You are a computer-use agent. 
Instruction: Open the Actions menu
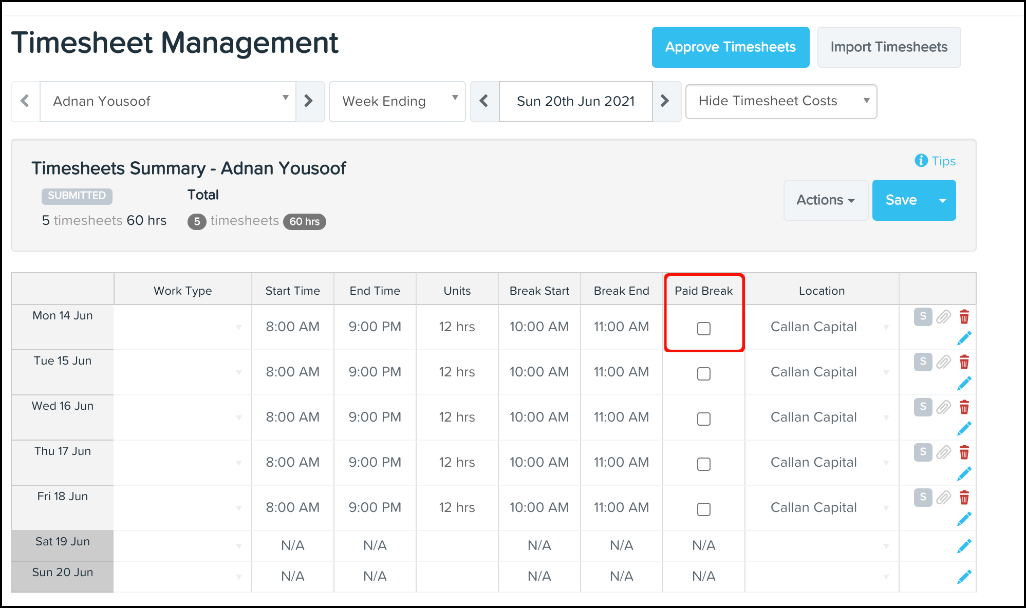pos(826,200)
